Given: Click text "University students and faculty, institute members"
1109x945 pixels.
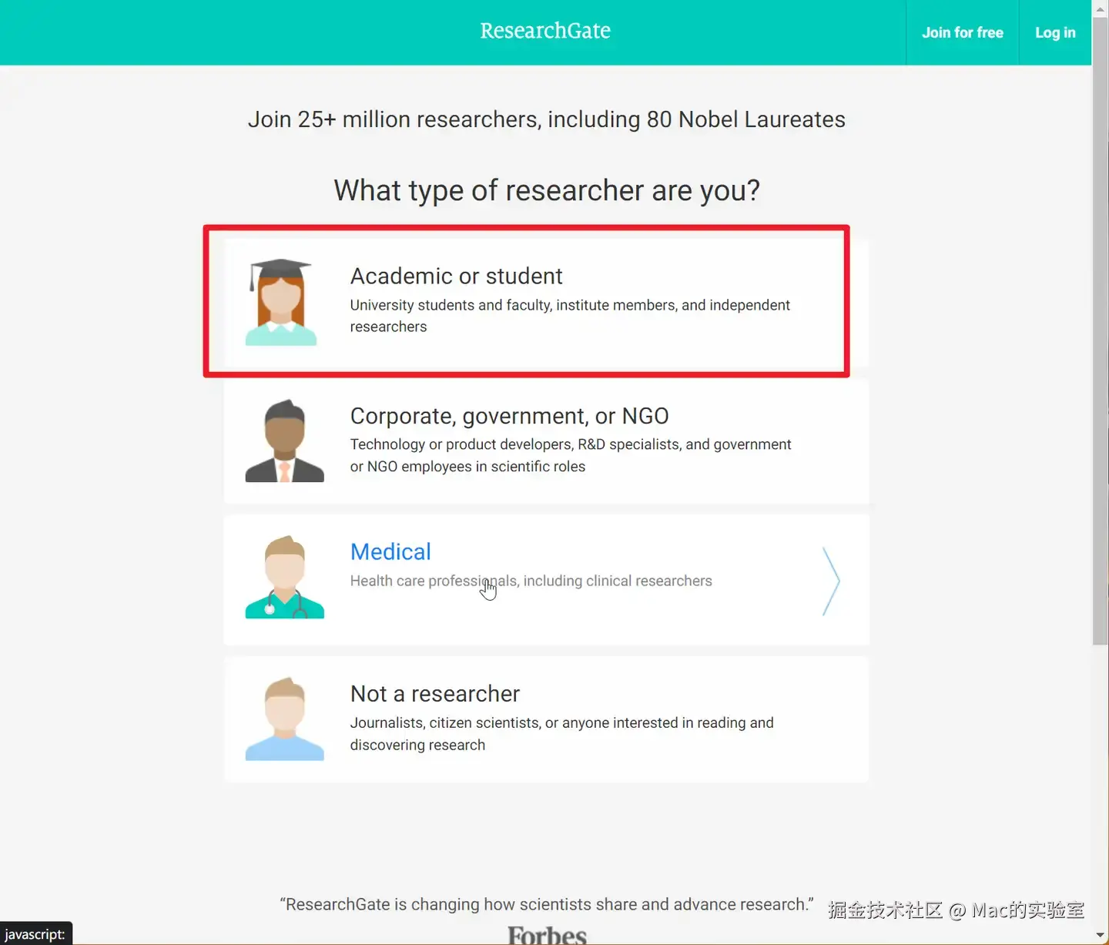Looking at the screenshot, I should pos(512,305).
